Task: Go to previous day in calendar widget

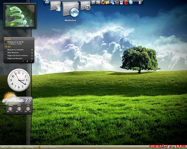Action: click(23, 61)
